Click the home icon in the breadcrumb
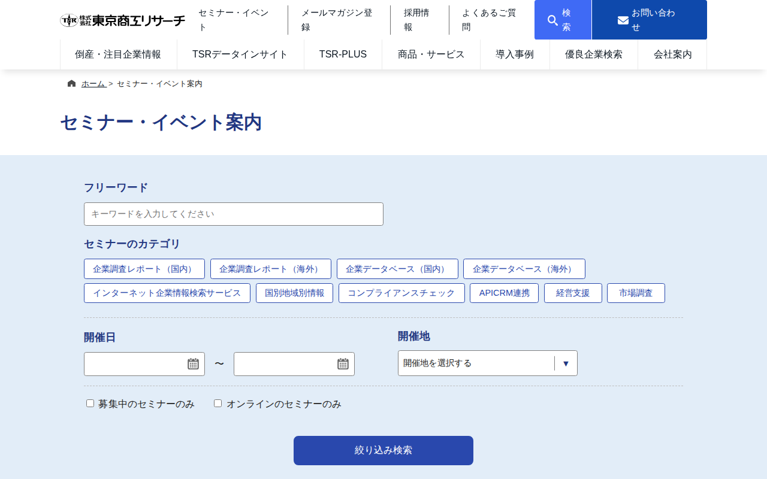This screenshot has height=479, width=767. coord(70,83)
